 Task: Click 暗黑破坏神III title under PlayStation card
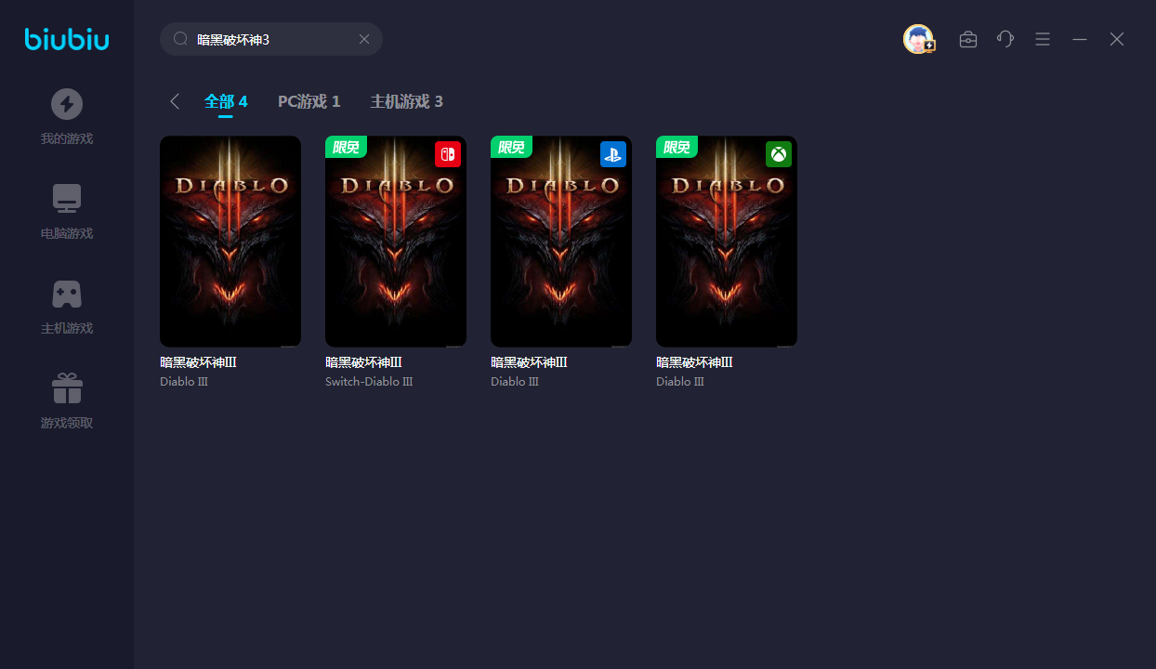tap(529, 362)
